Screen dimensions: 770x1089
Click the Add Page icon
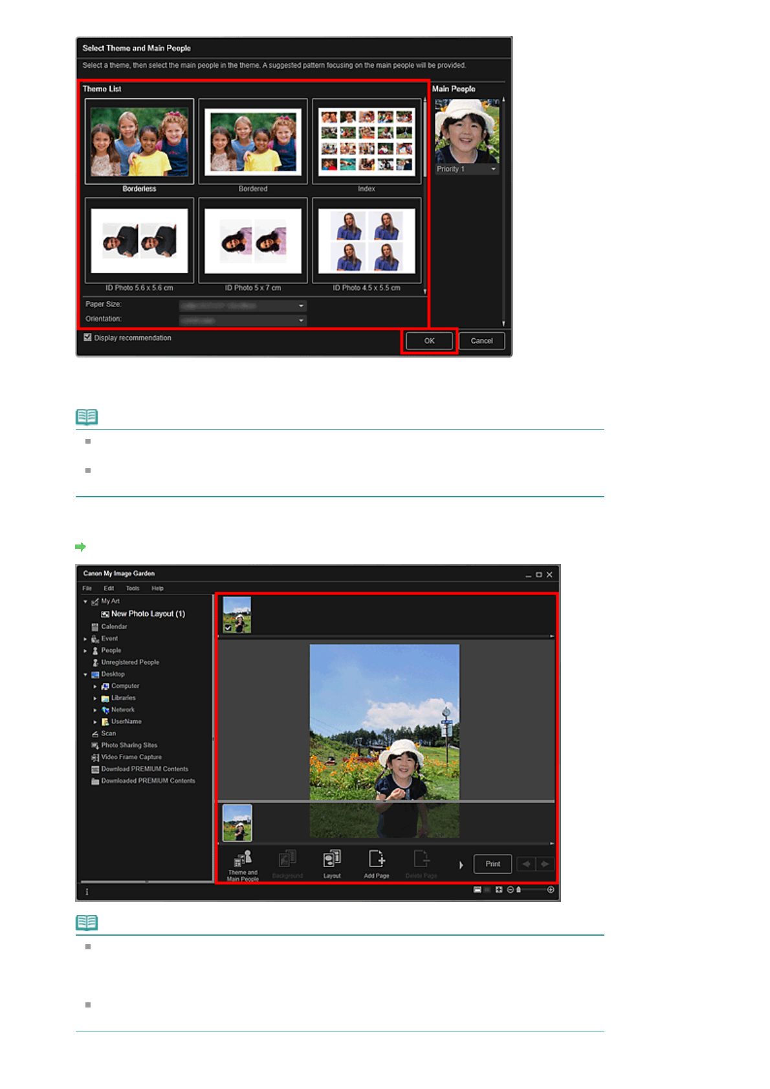tap(377, 863)
